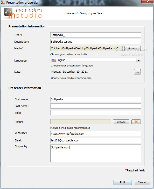Click the italic 'Presentation properties' header text
This screenshot has width=154, height=189.
click(84, 13)
